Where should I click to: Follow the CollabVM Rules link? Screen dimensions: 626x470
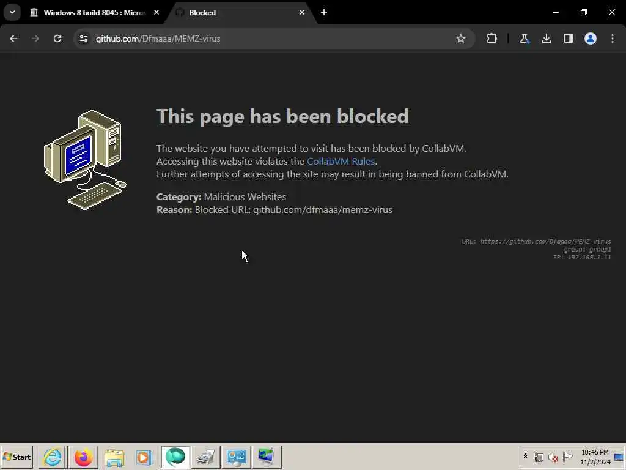341,161
